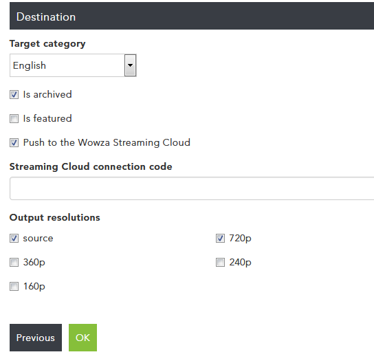Focus the Streaming Cloud connection code field

click(192, 188)
